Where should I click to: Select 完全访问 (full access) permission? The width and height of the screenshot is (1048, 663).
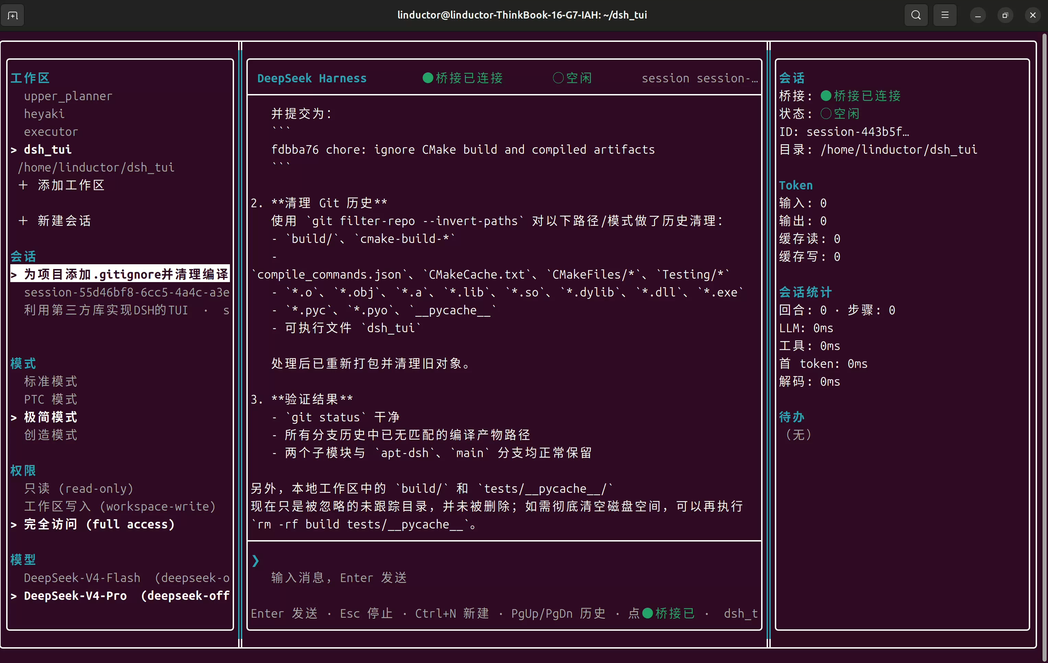click(x=99, y=524)
